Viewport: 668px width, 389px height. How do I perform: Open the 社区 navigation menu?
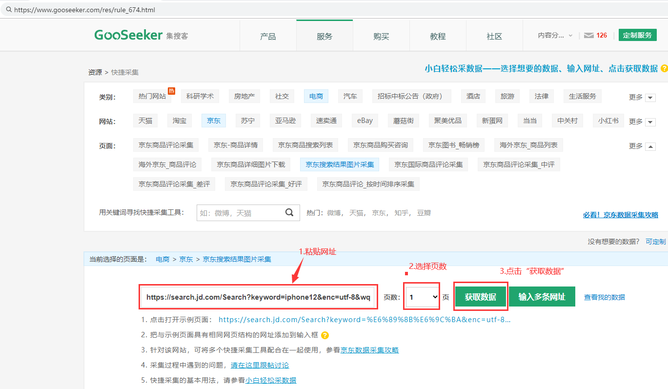[494, 36]
